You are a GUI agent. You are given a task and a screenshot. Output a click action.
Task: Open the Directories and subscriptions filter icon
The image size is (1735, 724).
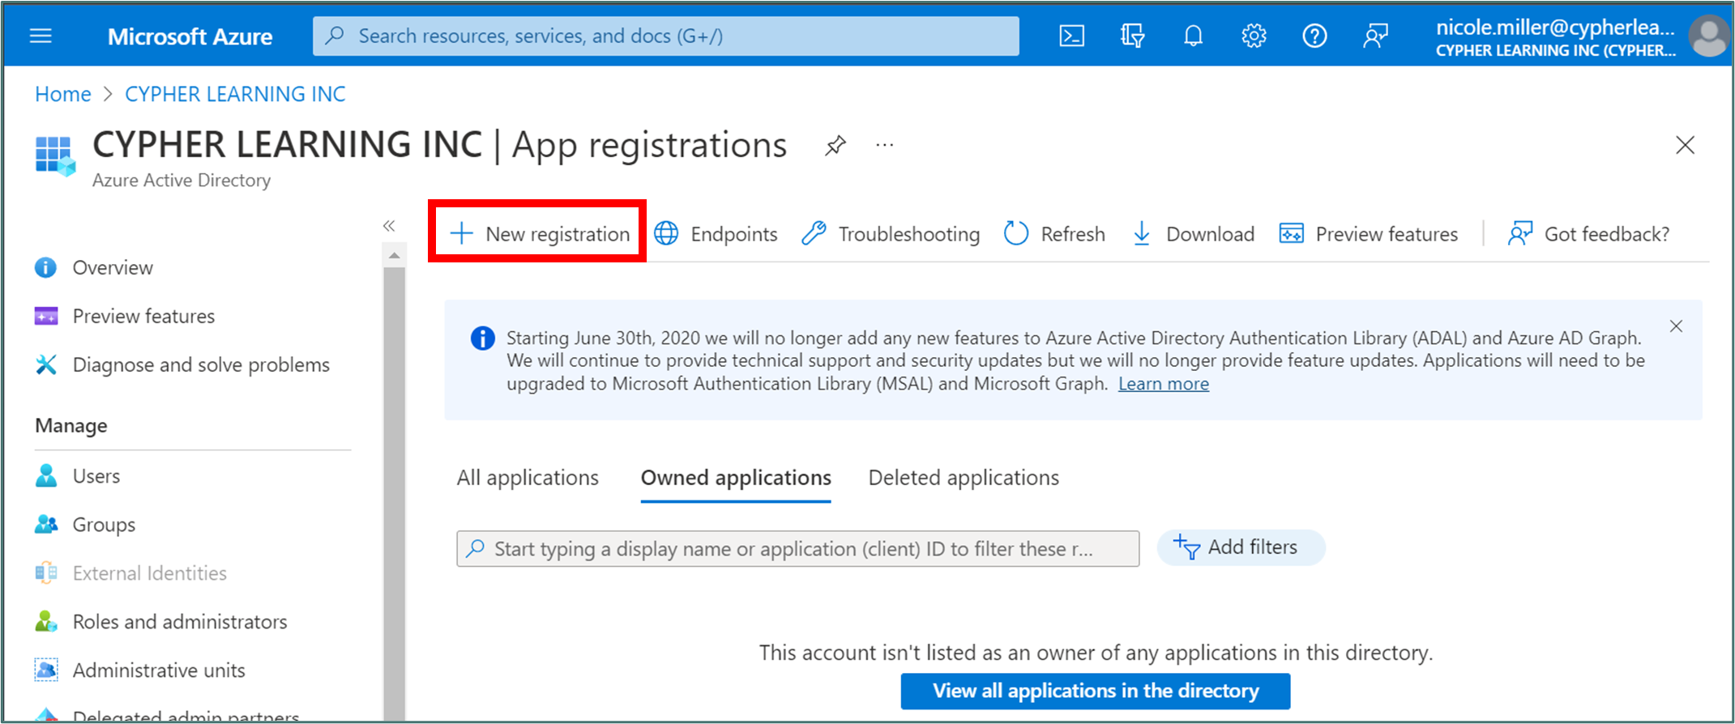pos(1132,36)
